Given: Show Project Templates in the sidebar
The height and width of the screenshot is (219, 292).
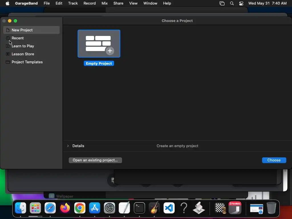Looking at the screenshot, I should click(x=31, y=62).
